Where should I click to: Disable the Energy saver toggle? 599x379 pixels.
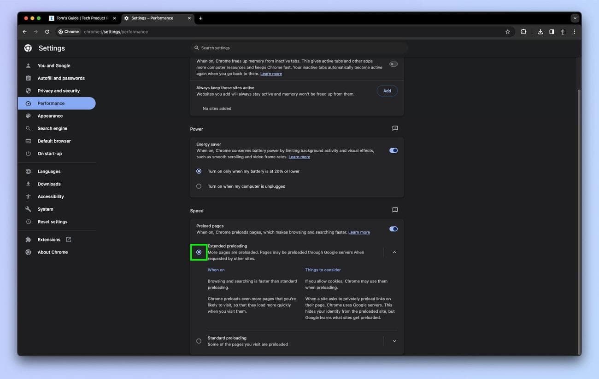click(393, 150)
